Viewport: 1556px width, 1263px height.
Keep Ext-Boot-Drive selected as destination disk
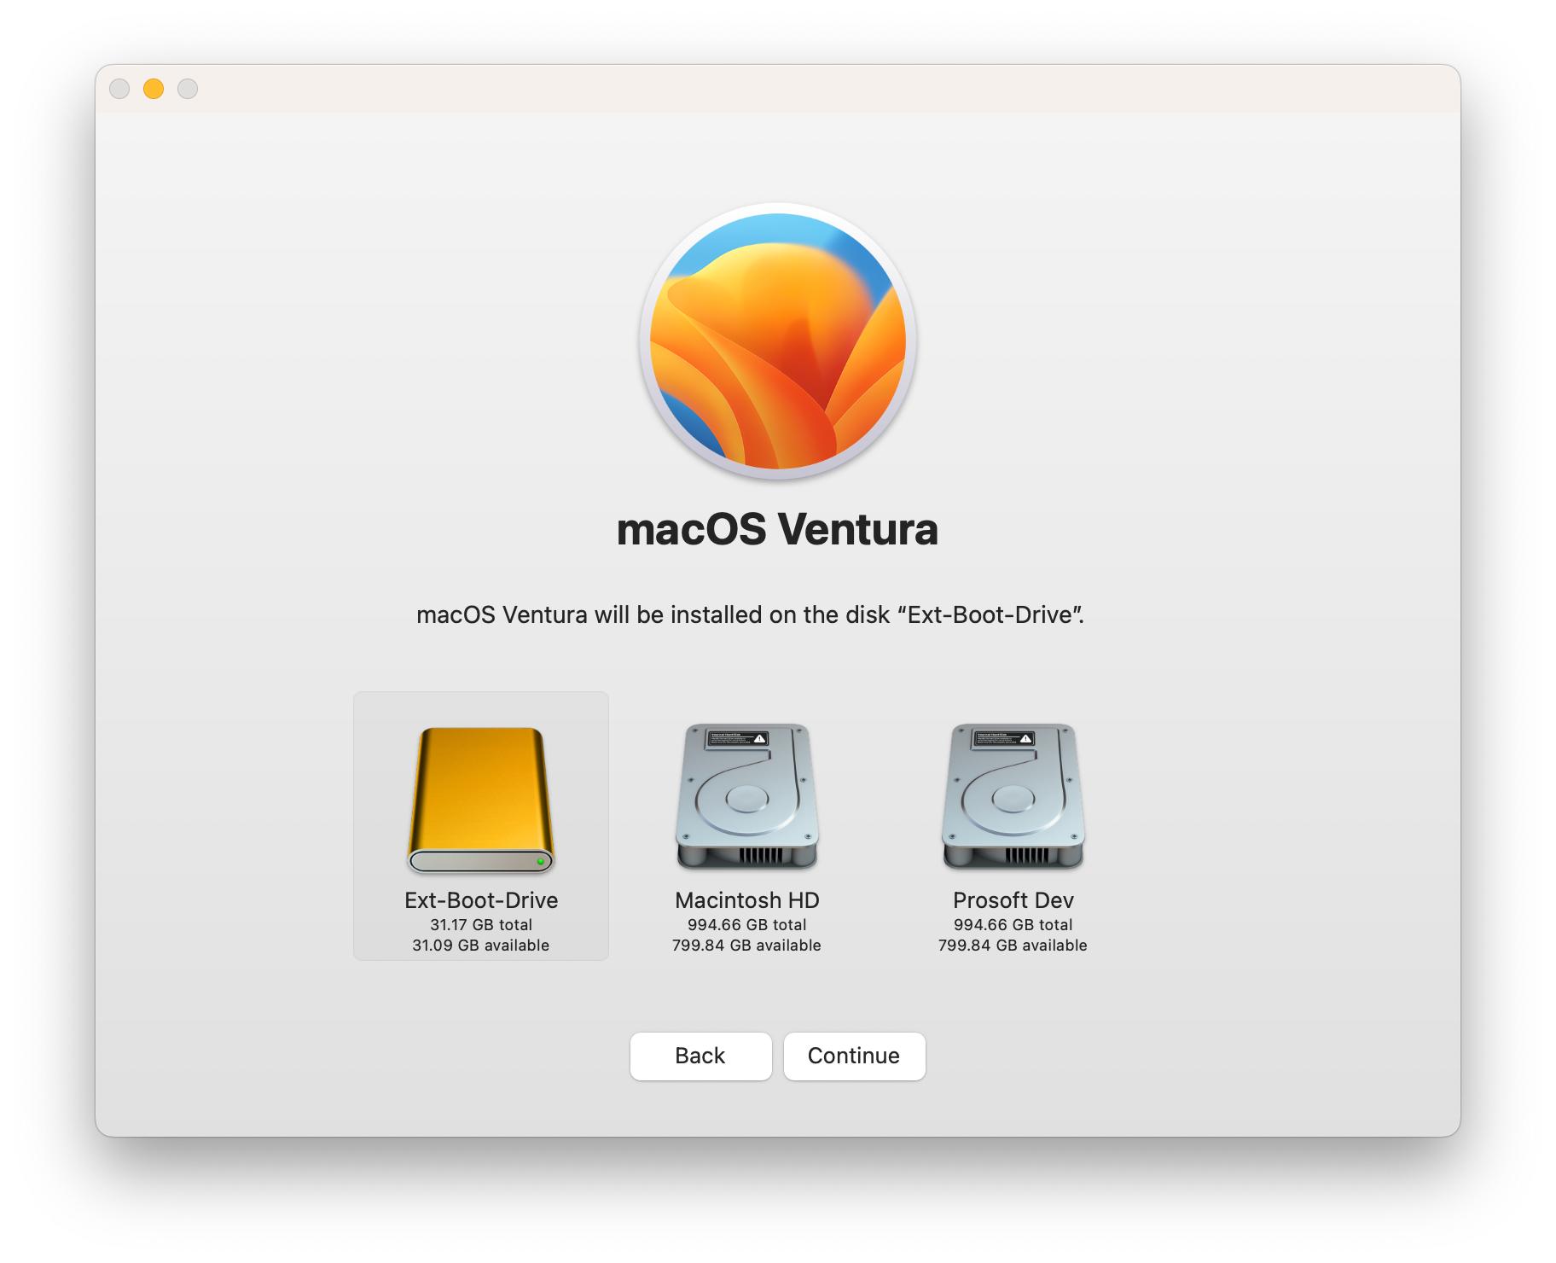482,819
